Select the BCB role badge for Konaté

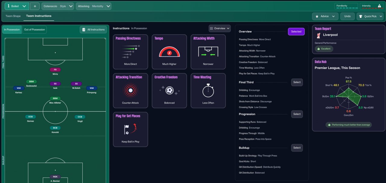click(x=55, y=128)
